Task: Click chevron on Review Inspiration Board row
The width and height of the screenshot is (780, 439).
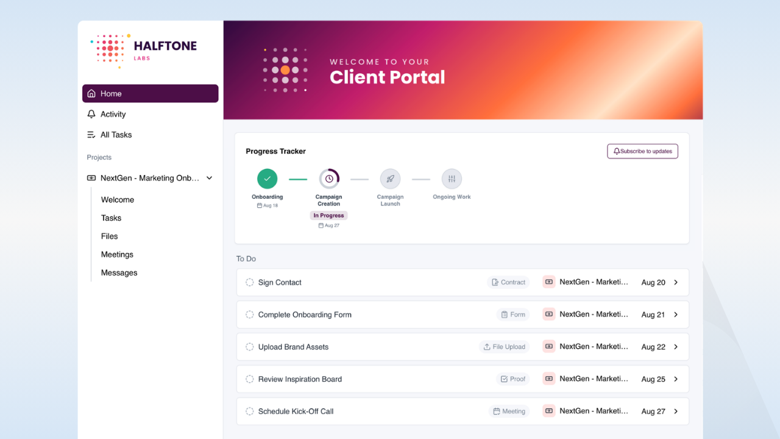Action: (676, 379)
